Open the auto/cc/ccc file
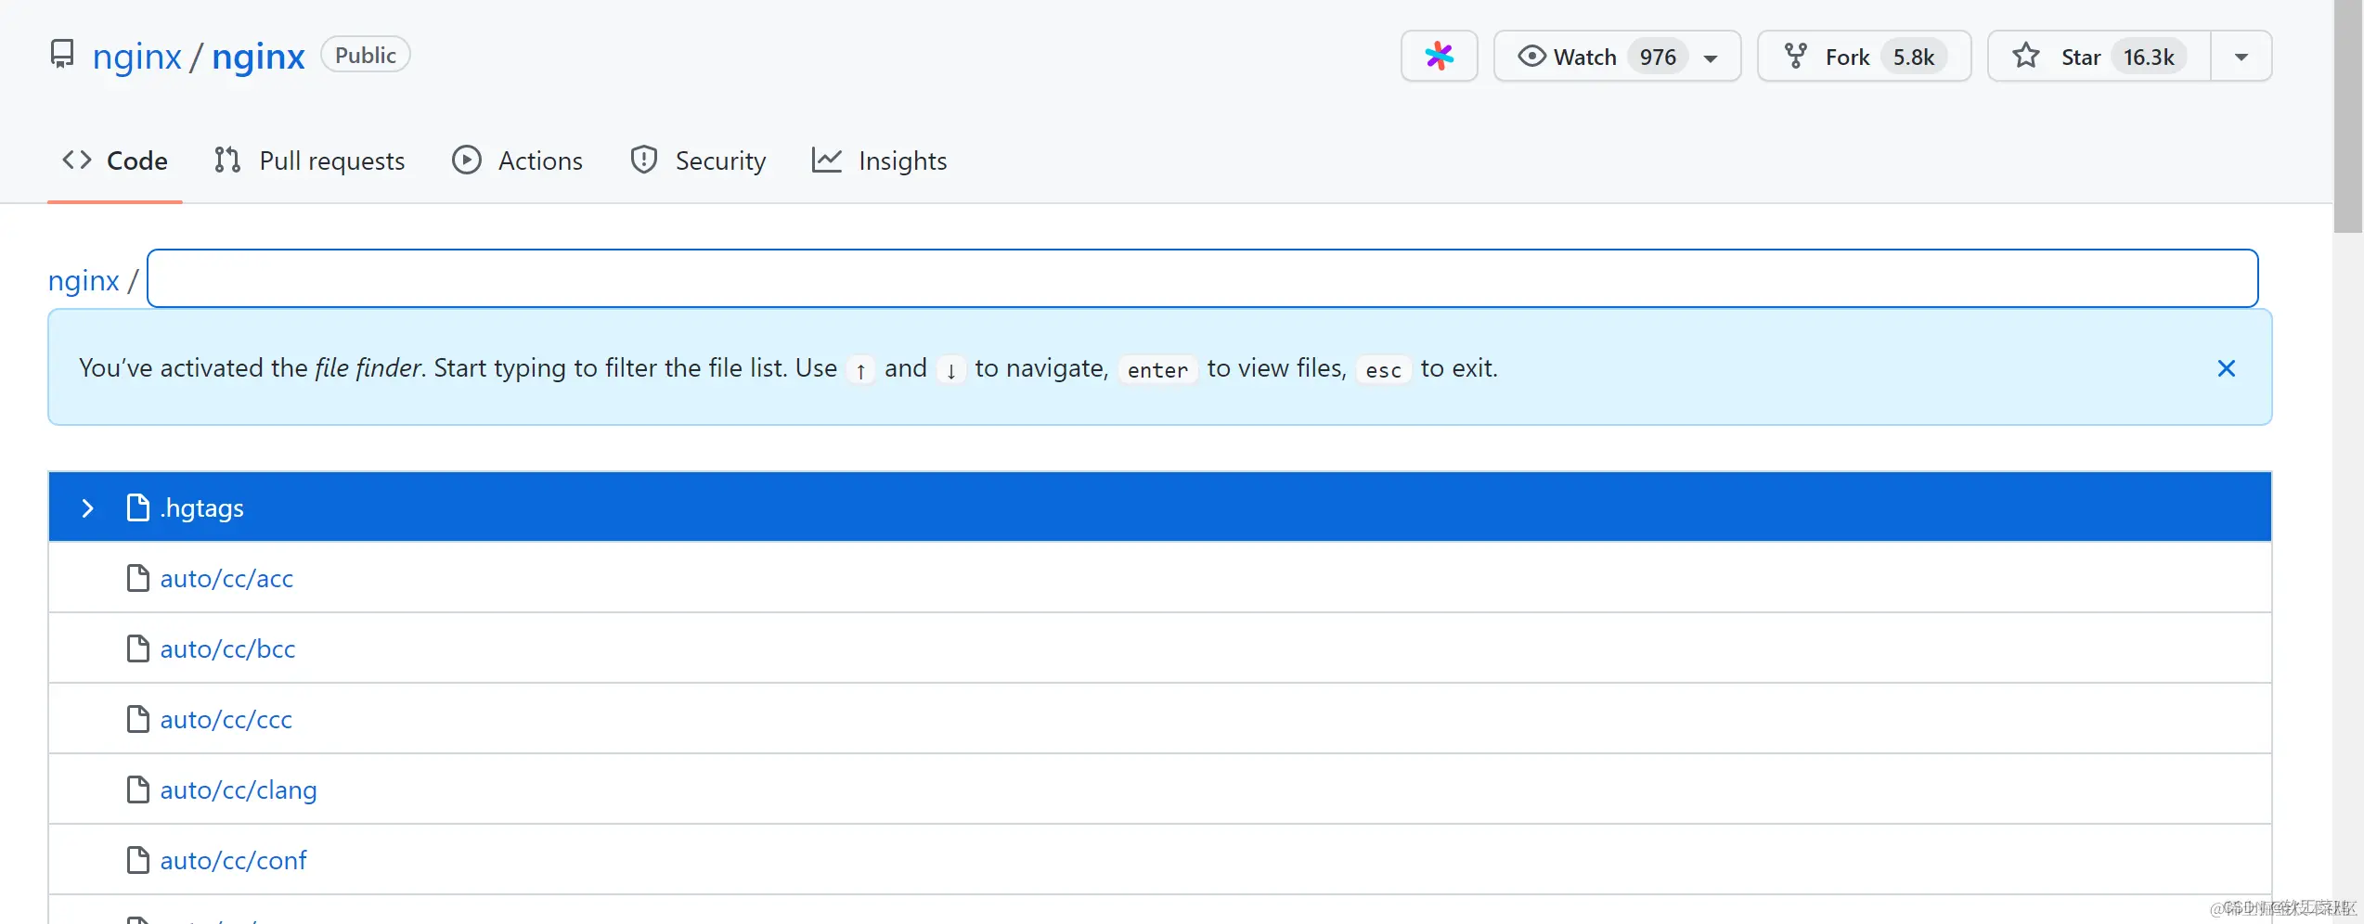The image size is (2364, 924). click(226, 720)
